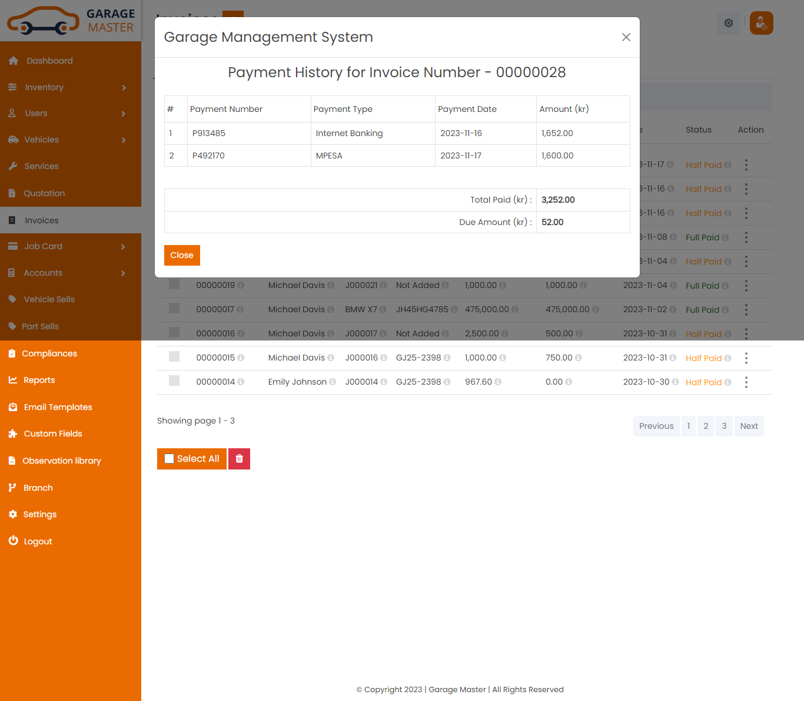Click the delete trash icon below the table

[x=239, y=458]
